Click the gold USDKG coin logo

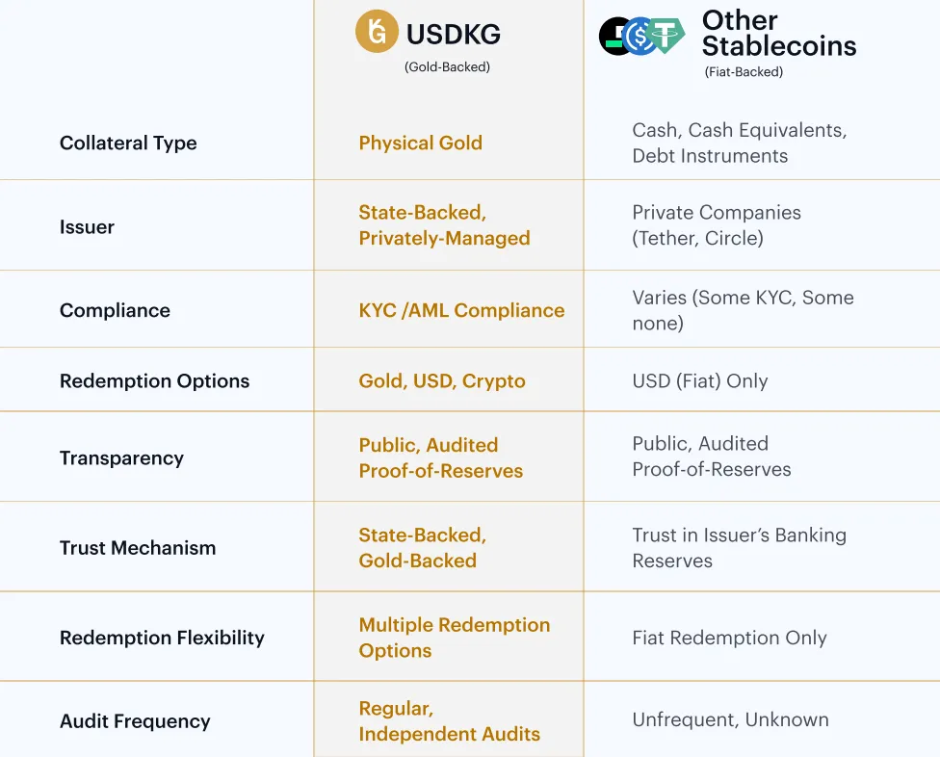(377, 32)
